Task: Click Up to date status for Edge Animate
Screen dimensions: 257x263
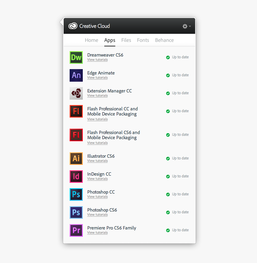Action: pyautogui.click(x=180, y=75)
